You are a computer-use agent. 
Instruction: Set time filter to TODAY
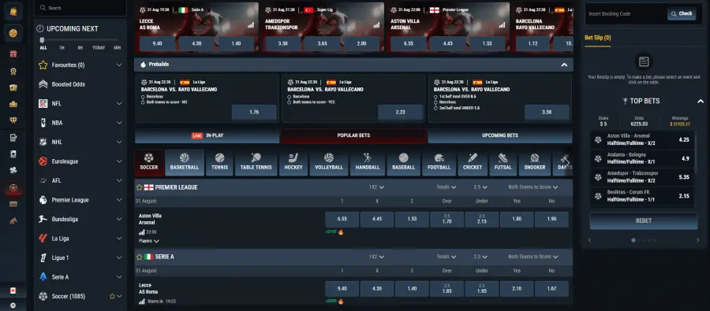(99, 47)
